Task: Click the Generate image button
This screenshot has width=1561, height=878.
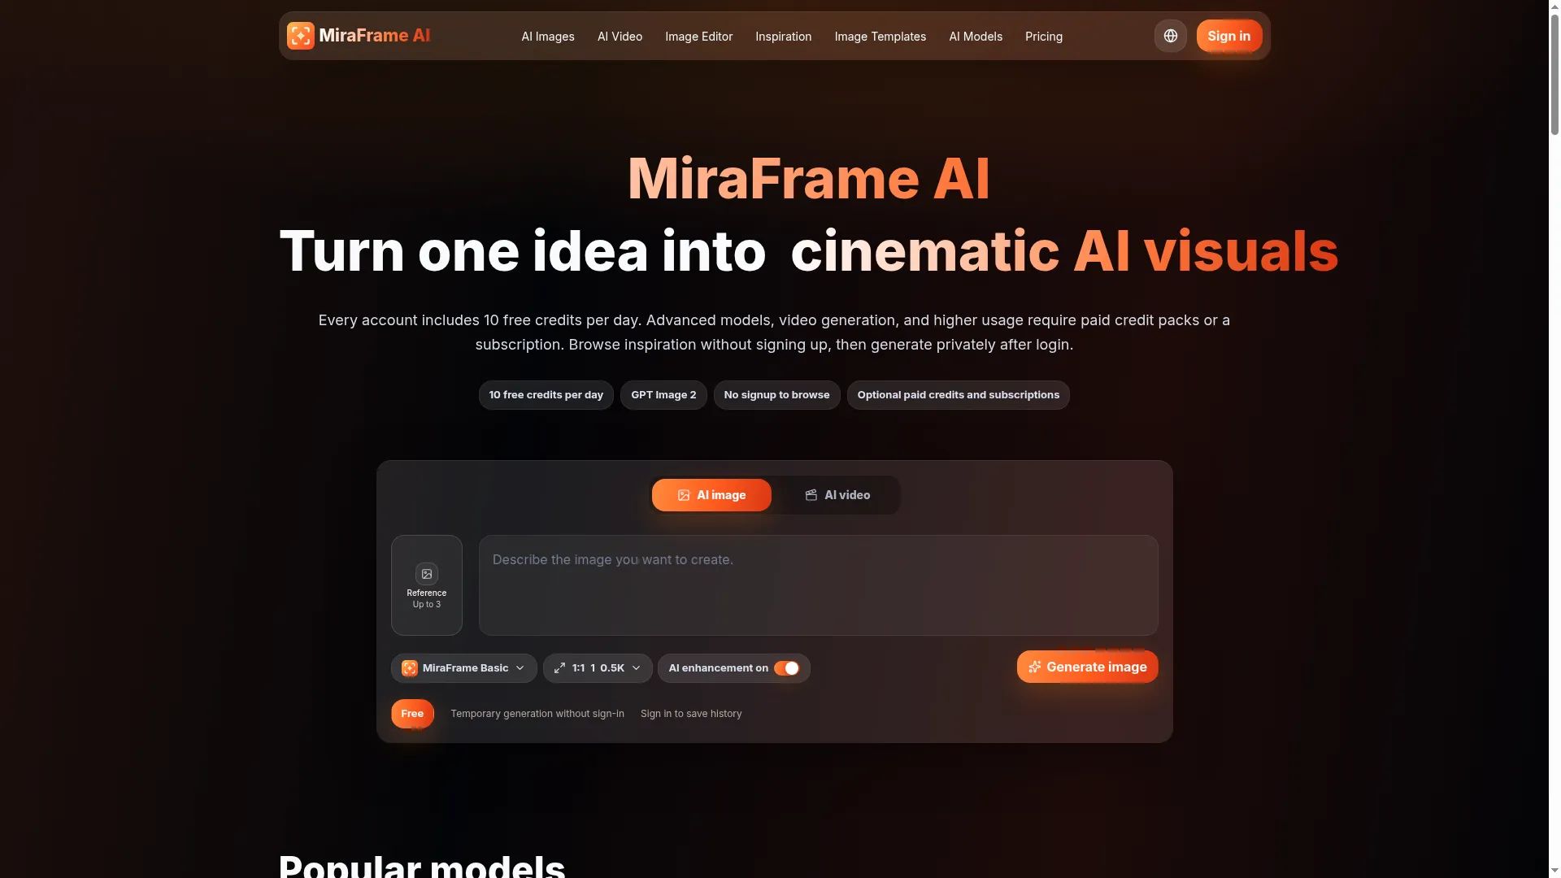Action: pyautogui.click(x=1087, y=667)
